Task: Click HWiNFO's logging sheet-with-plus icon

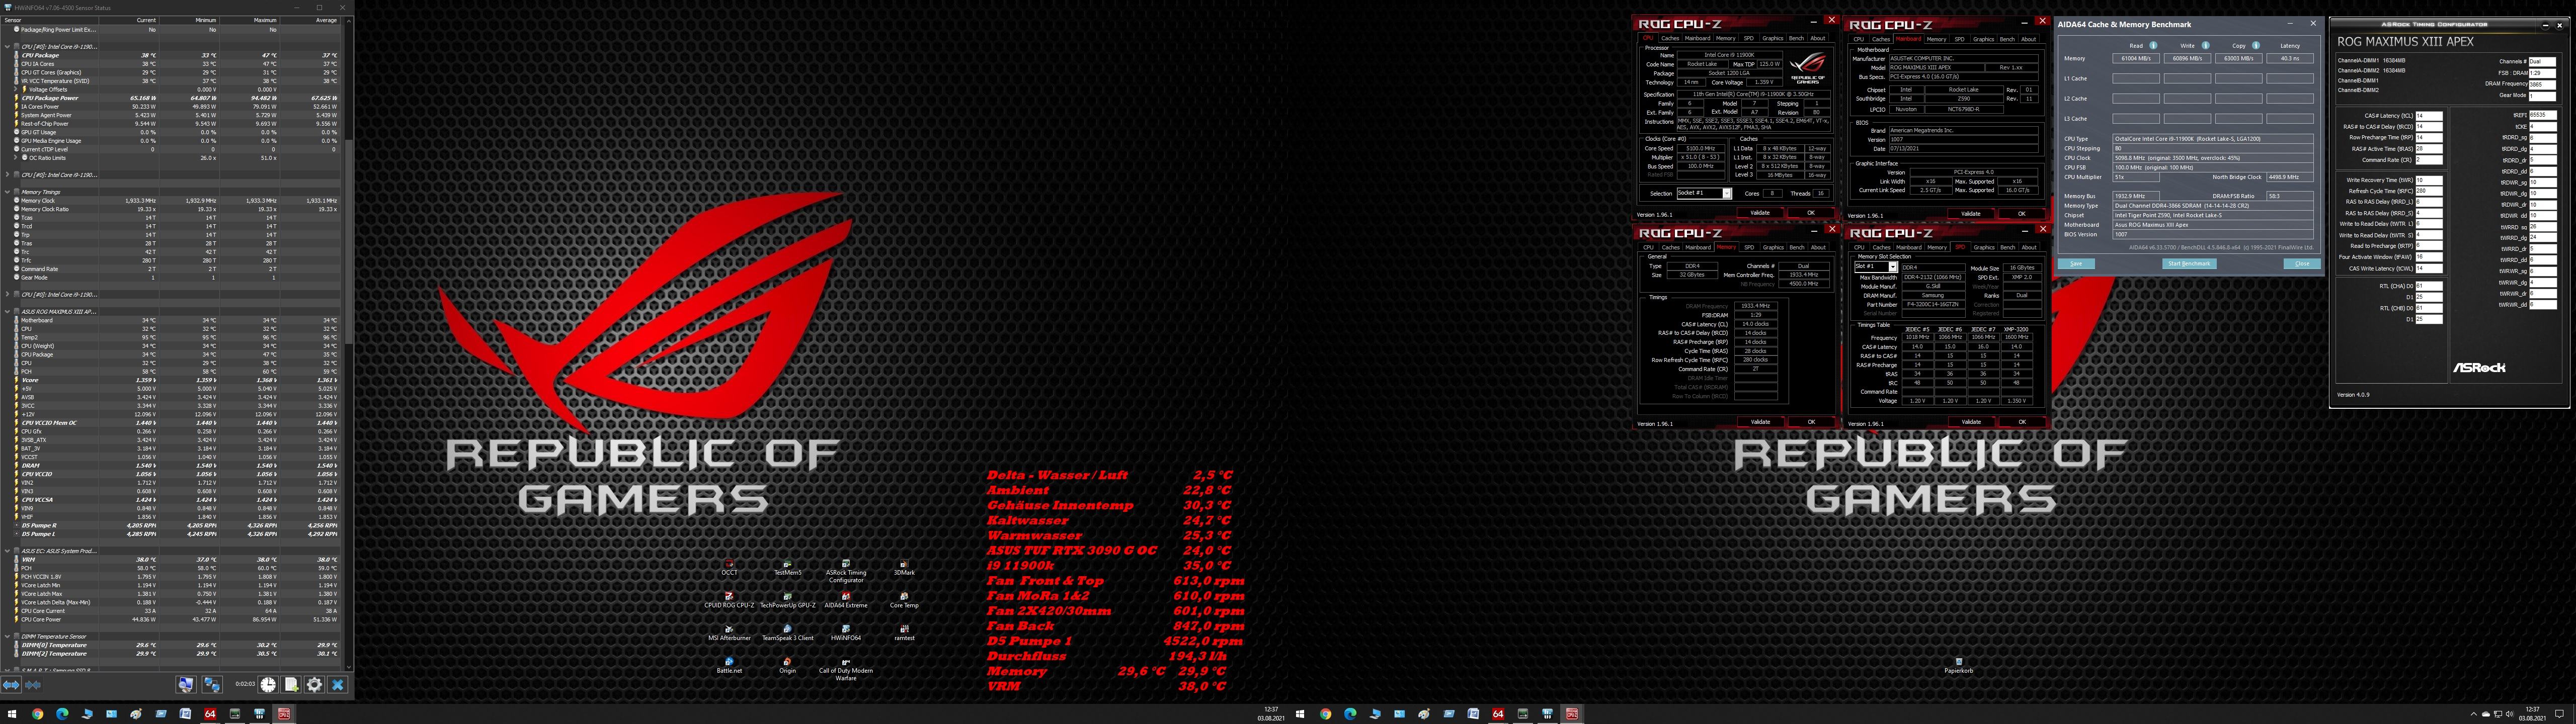Action: tap(291, 685)
